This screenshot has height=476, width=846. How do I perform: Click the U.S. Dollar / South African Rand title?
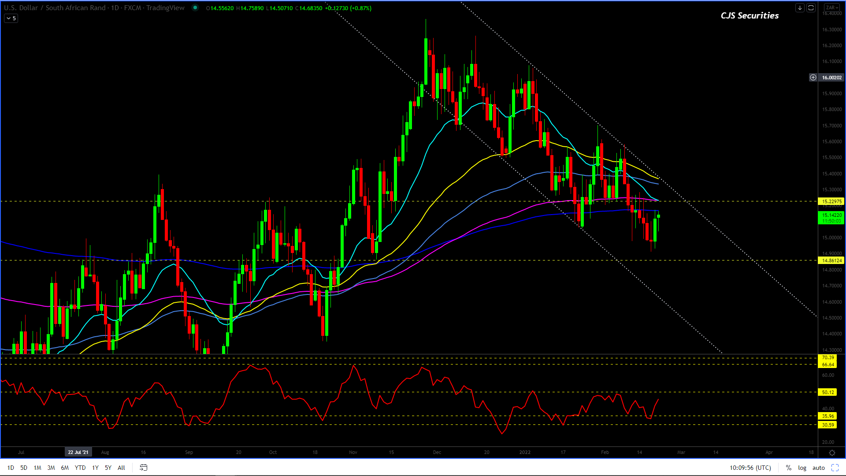click(x=55, y=8)
